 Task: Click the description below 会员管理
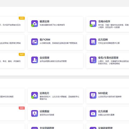click(53, 61)
